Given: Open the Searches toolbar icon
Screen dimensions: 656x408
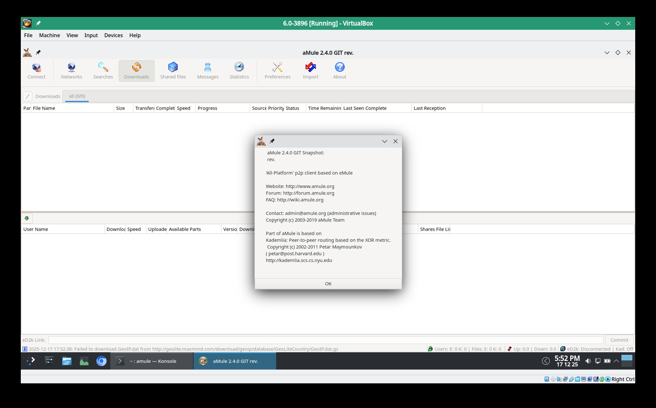Looking at the screenshot, I should click(103, 71).
